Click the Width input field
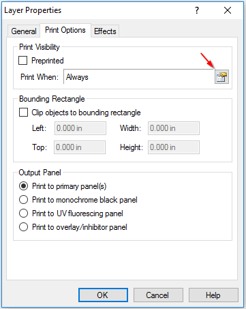 coord(174,128)
